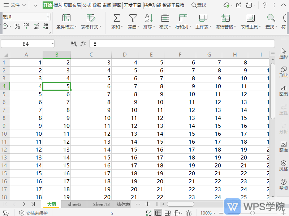
Task: Click the 排序 sort icon
Action: (148, 18)
